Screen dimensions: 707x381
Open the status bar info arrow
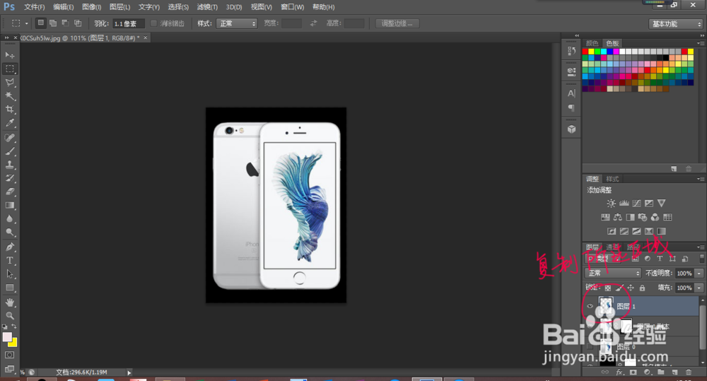click(129, 373)
